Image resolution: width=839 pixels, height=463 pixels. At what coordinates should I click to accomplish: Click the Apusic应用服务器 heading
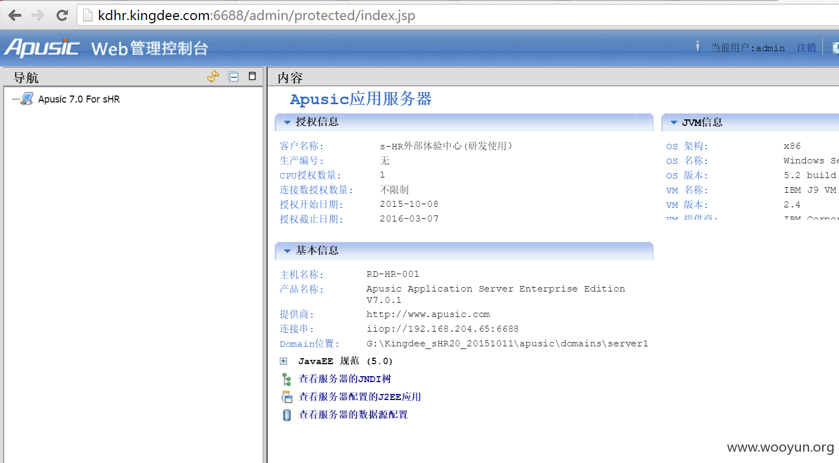click(x=361, y=99)
